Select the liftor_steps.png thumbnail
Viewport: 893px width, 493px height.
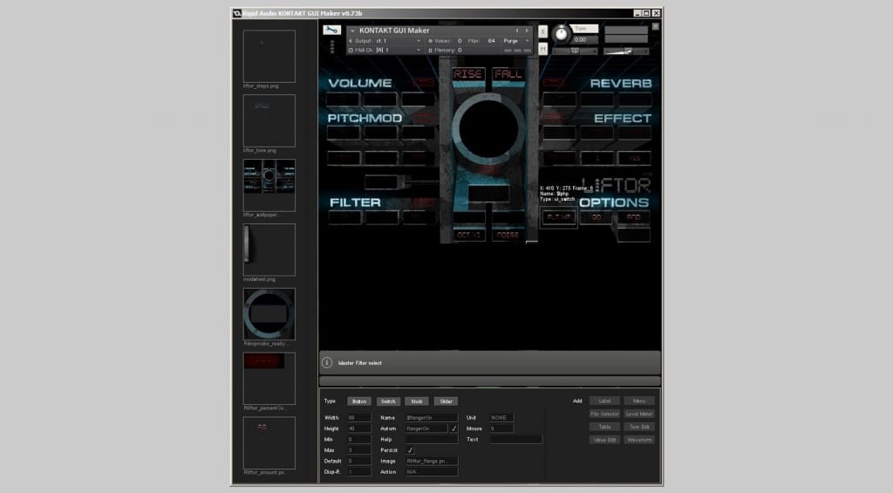[269, 57]
